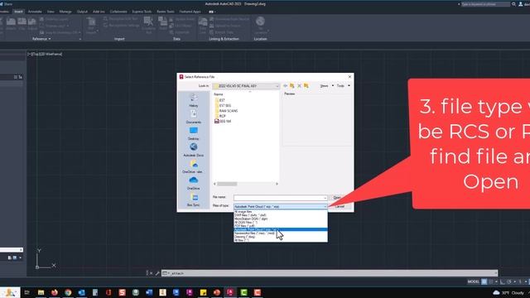530x298 pixels.
Task: Click the Data Link ribbon icon
Action: (x=203, y=26)
